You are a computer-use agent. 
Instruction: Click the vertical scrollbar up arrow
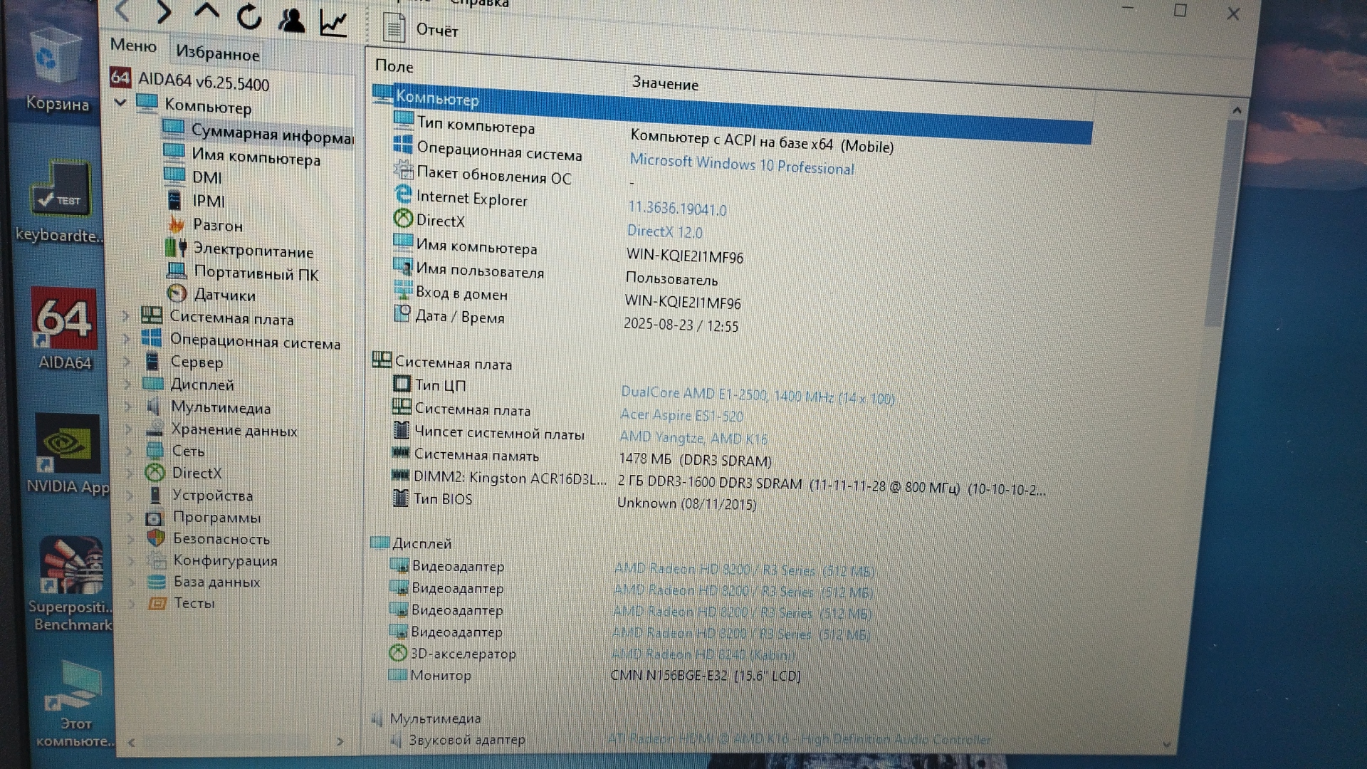click(x=1237, y=110)
